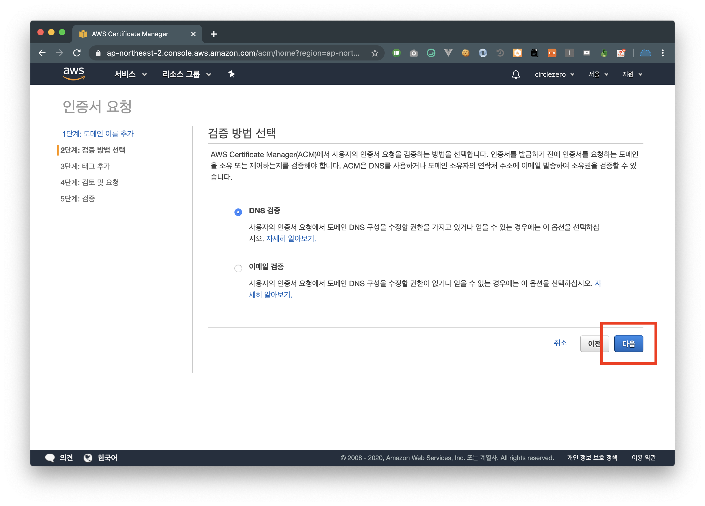Bookmark page with the star icon
Screen dimensions: 705x506
pos(375,53)
